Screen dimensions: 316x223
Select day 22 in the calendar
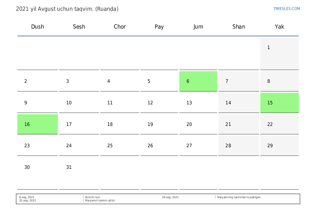coord(280,124)
